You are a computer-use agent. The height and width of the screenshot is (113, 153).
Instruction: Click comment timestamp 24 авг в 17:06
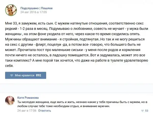point(27,111)
